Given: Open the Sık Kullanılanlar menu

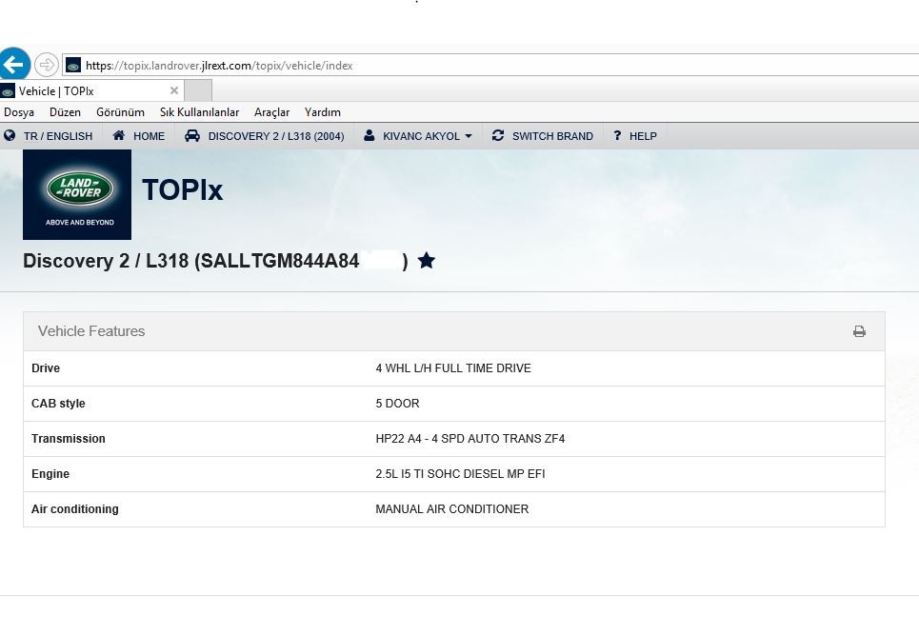Looking at the screenshot, I should point(199,112).
